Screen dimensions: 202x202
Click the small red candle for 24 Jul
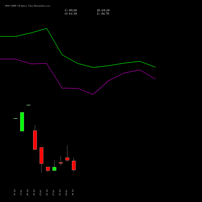(x=48, y=169)
